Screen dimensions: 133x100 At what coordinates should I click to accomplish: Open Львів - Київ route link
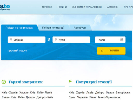pos(9,97)
